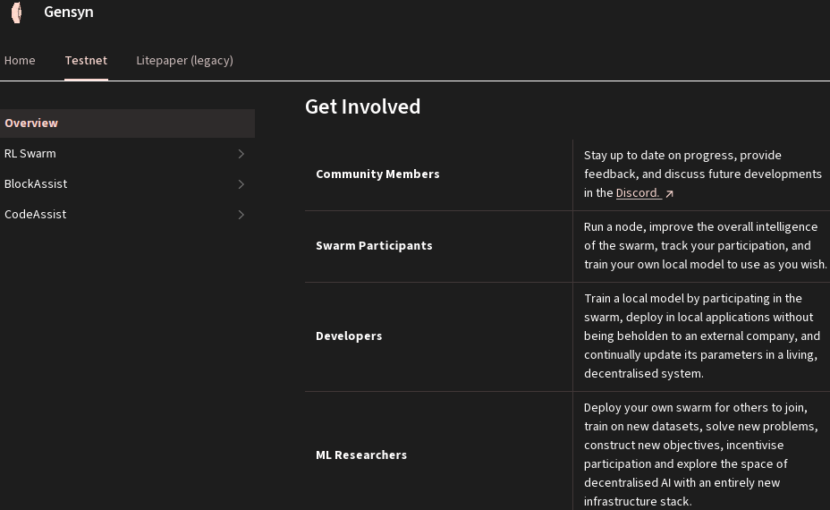
Task: Expand the RL Swarm chevron arrow
Action: pyautogui.click(x=241, y=154)
